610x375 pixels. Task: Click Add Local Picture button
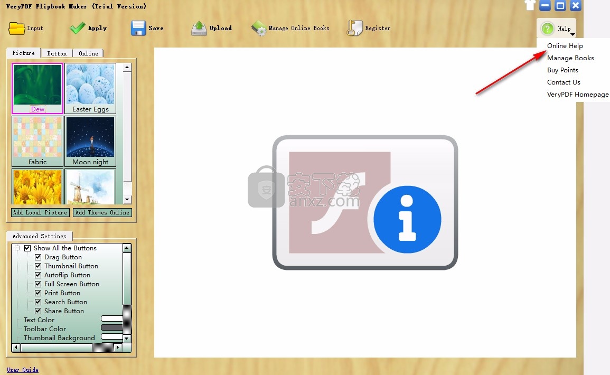point(40,212)
